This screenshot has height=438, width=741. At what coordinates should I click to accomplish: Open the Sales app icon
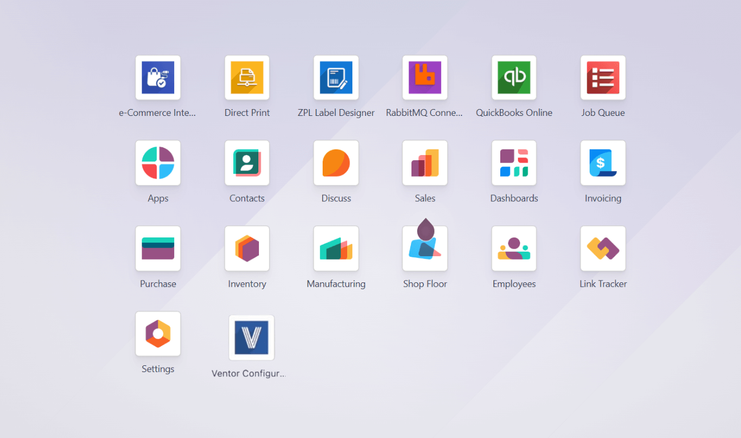[x=425, y=162]
